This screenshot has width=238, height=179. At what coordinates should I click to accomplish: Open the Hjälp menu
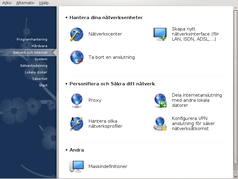(44, 3)
